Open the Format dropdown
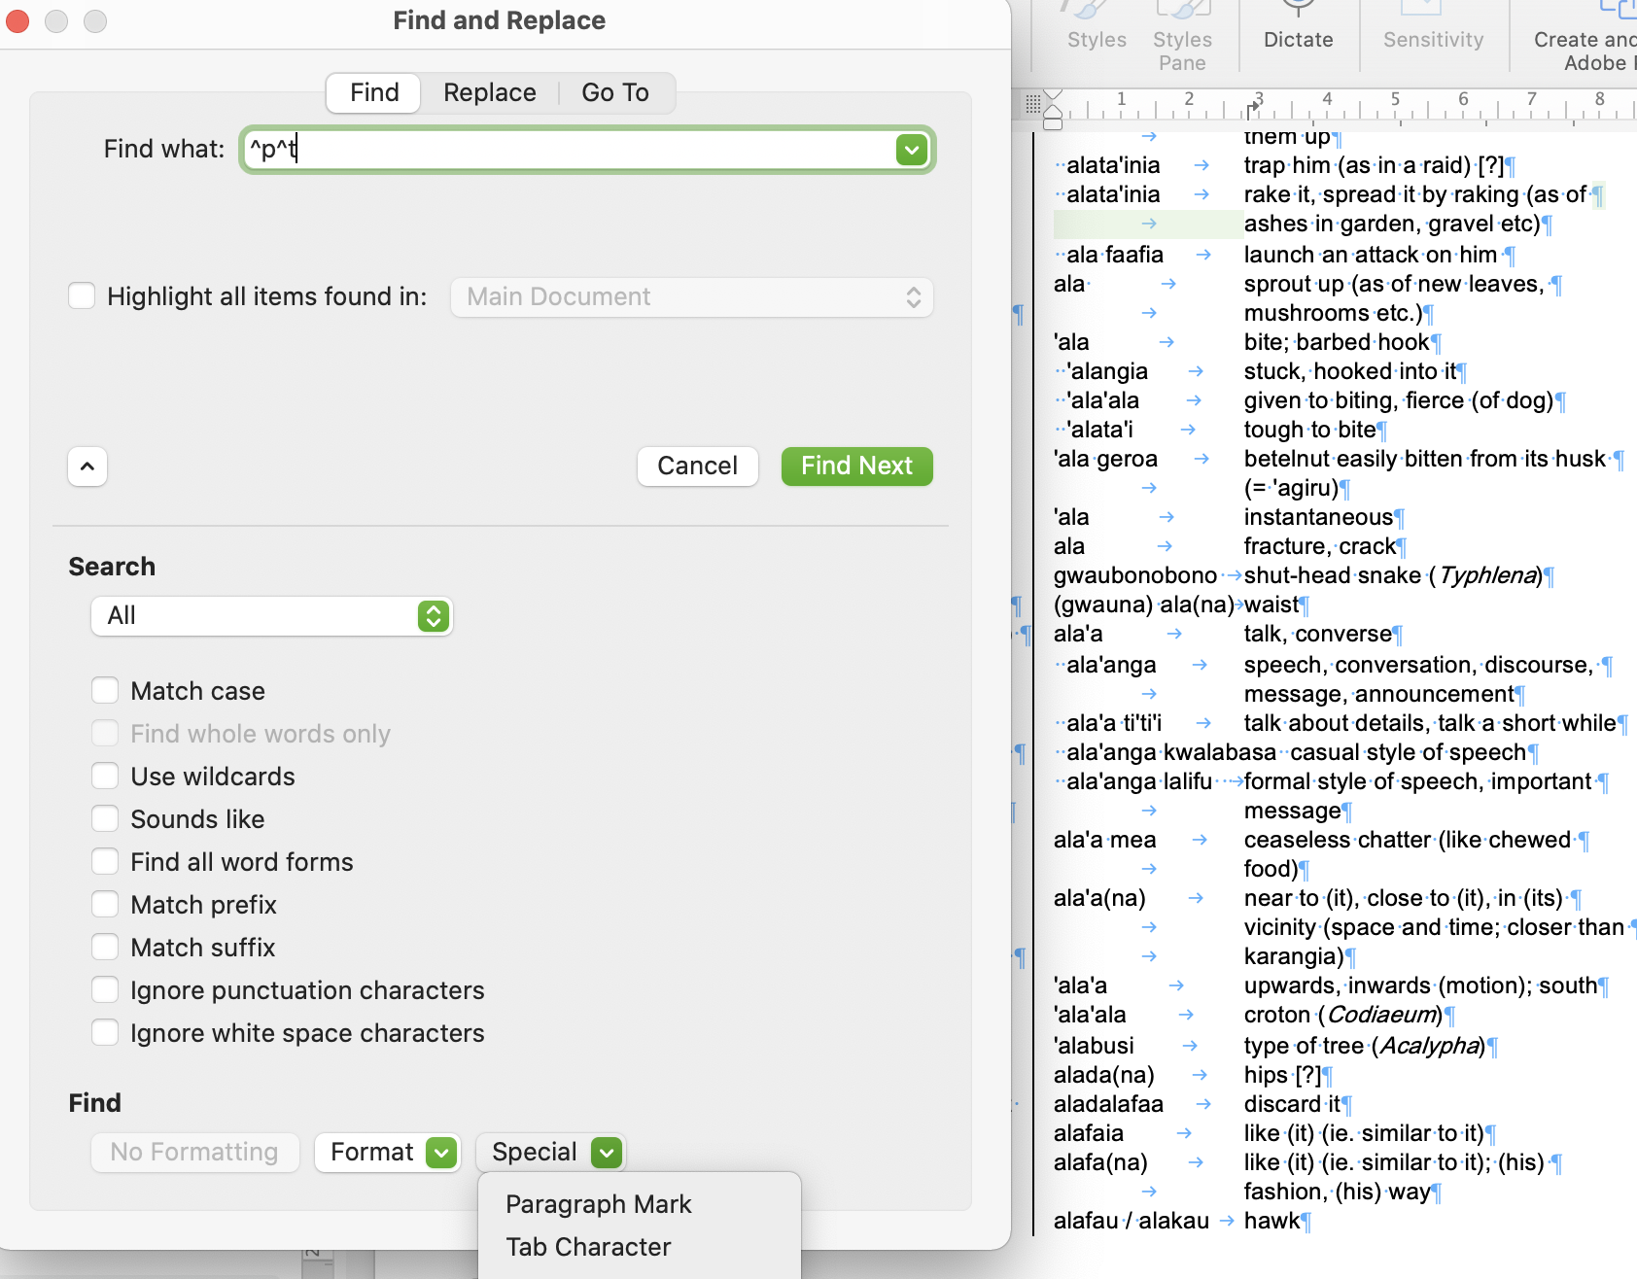The height and width of the screenshot is (1279, 1637). 387,1152
